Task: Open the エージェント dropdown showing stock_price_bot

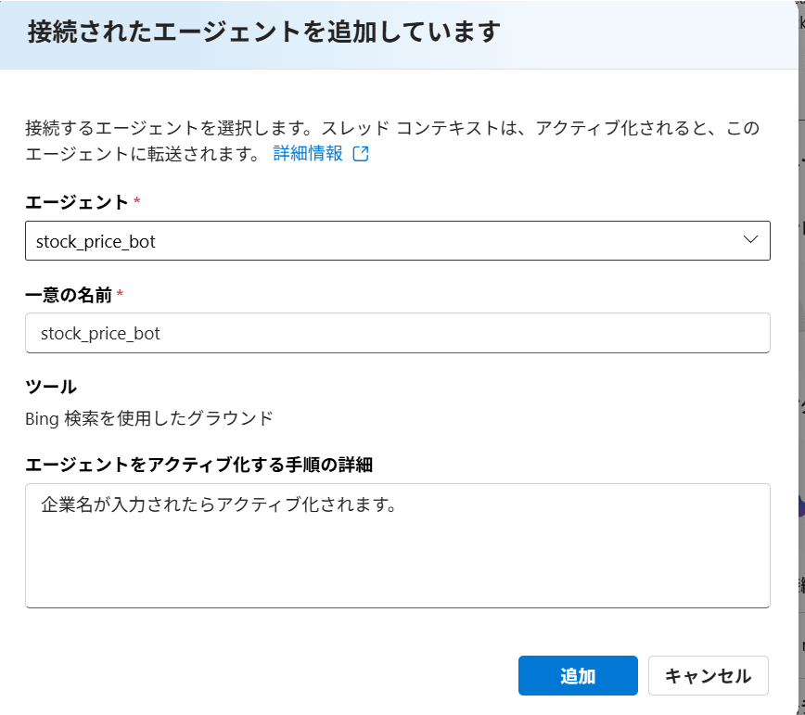Action: tap(397, 241)
